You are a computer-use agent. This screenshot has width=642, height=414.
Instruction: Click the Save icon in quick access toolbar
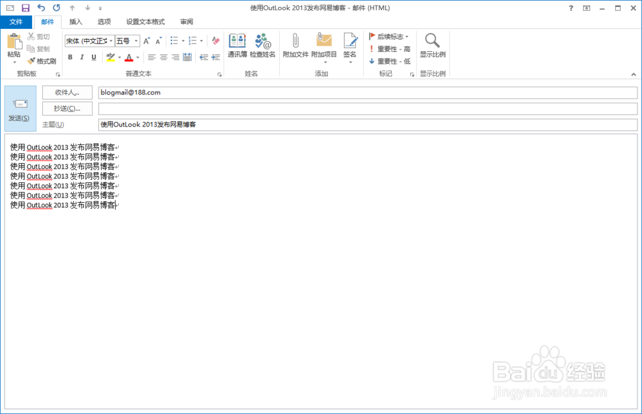tap(26, 8)
